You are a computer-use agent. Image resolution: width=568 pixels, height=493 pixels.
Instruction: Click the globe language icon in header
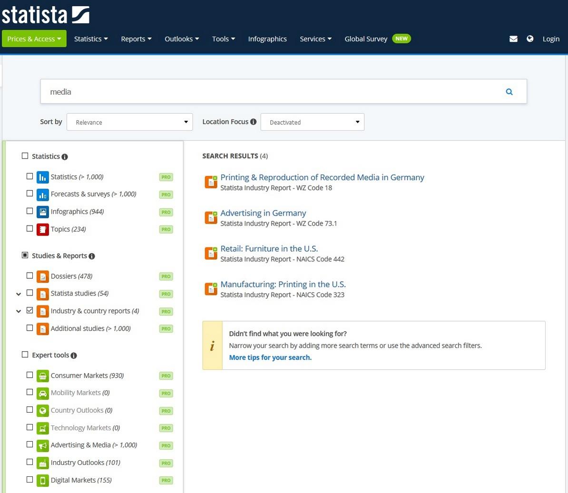point(529,39)
